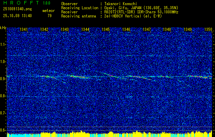
Task: Click the 1.1 kHz axis label
Action: (x=3, y=45)
